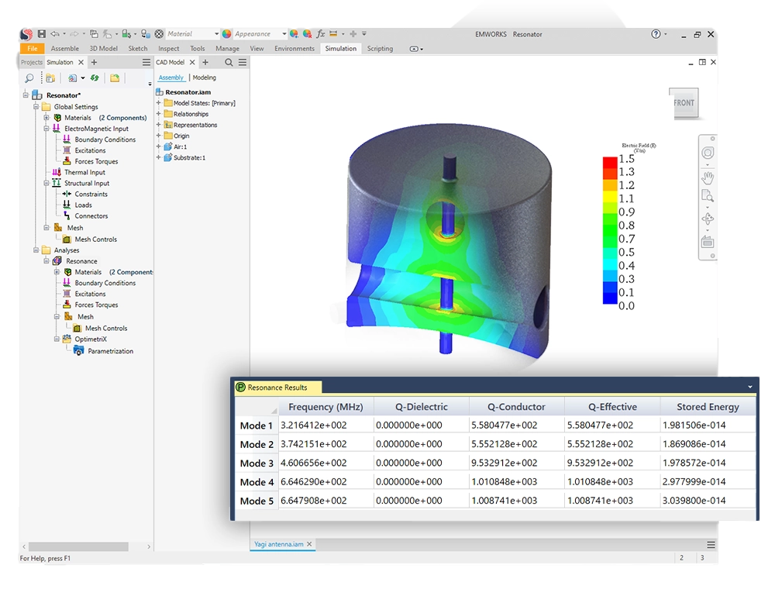The image size is (775, 596).
Task: Switch to the Environments ribbon tab
Action: tap(294, 49)
